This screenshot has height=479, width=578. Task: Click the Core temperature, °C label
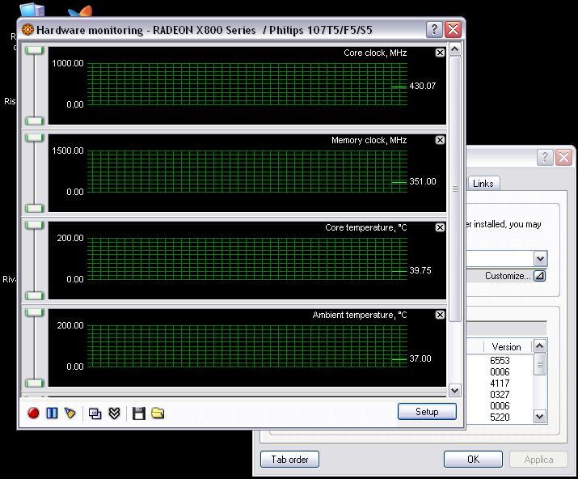[366, 227]
